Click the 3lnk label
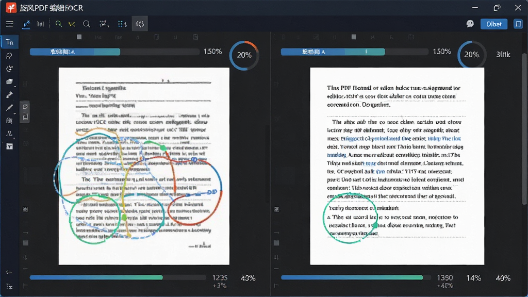The width and height of the screenshot is (528, 297). click(x=503, y=55)
